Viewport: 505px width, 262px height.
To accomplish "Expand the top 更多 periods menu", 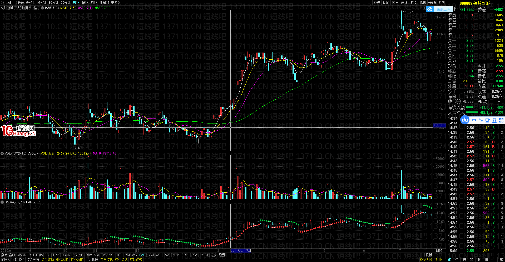I will (115, 3).
